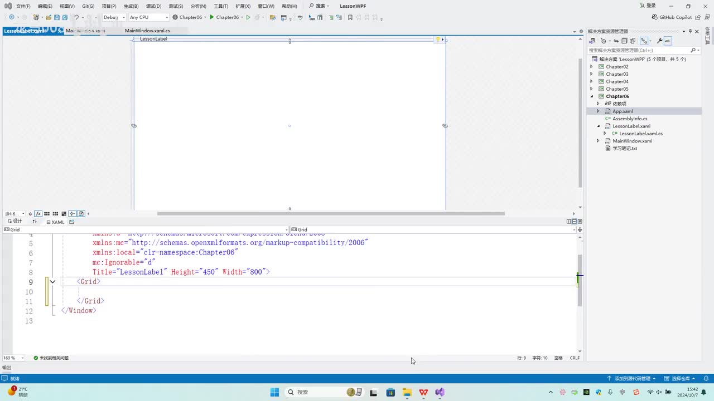
Task: Click the lightbulb quick action on designer
Action: point(438,39)
